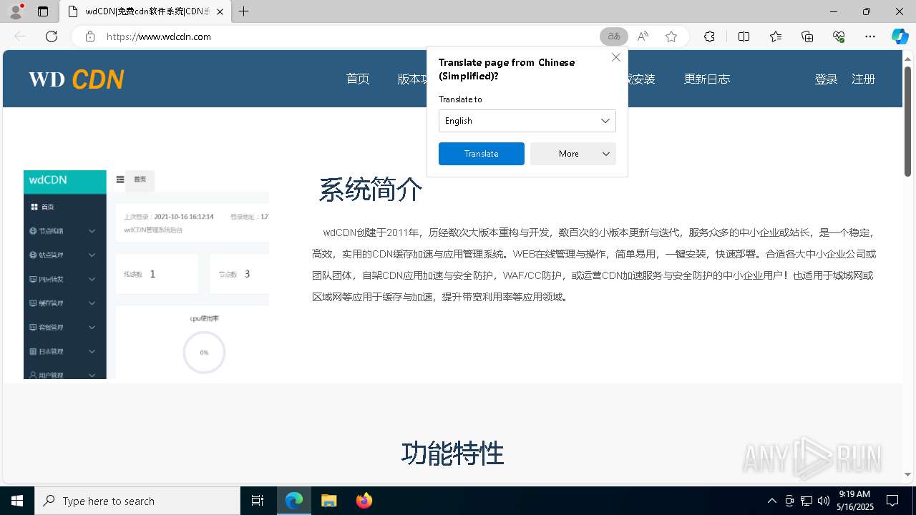
Task: Open Firefox from the taskbar
Action: point(364,501)
